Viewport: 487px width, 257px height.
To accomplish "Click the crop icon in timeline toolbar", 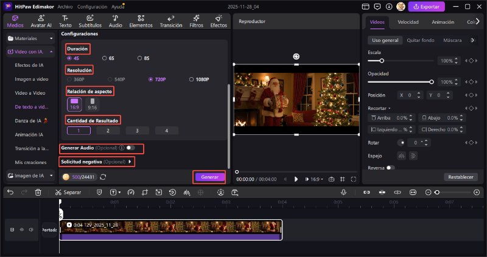I will (x=145, y=193).
